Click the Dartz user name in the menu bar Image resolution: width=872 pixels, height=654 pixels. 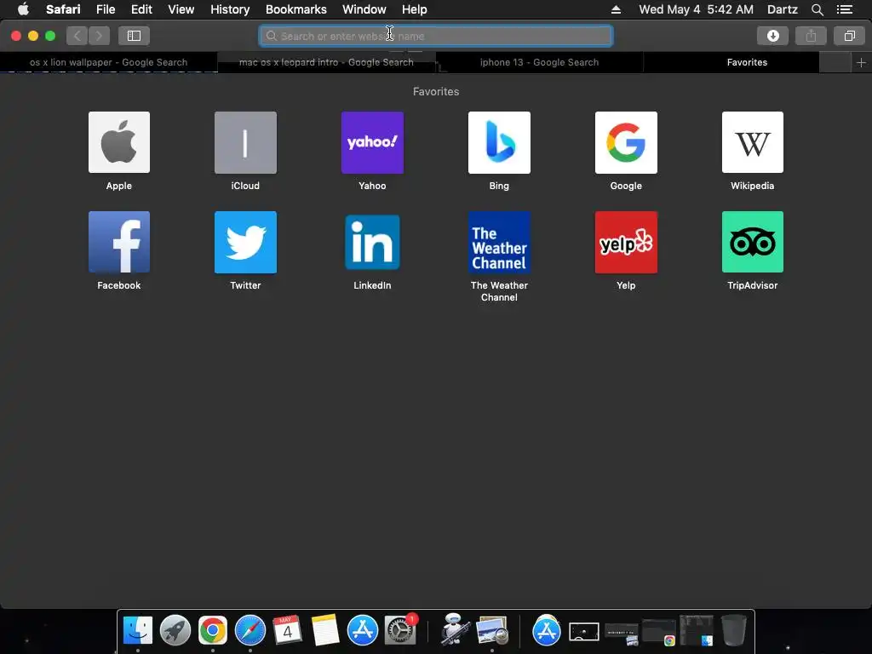[x=782, y=9]
